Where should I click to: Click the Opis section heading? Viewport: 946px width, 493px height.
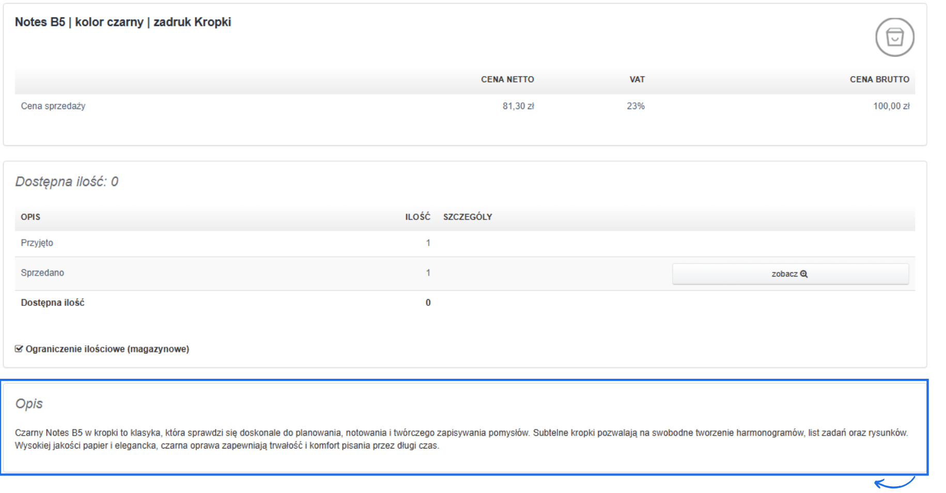tap(29, 404)
